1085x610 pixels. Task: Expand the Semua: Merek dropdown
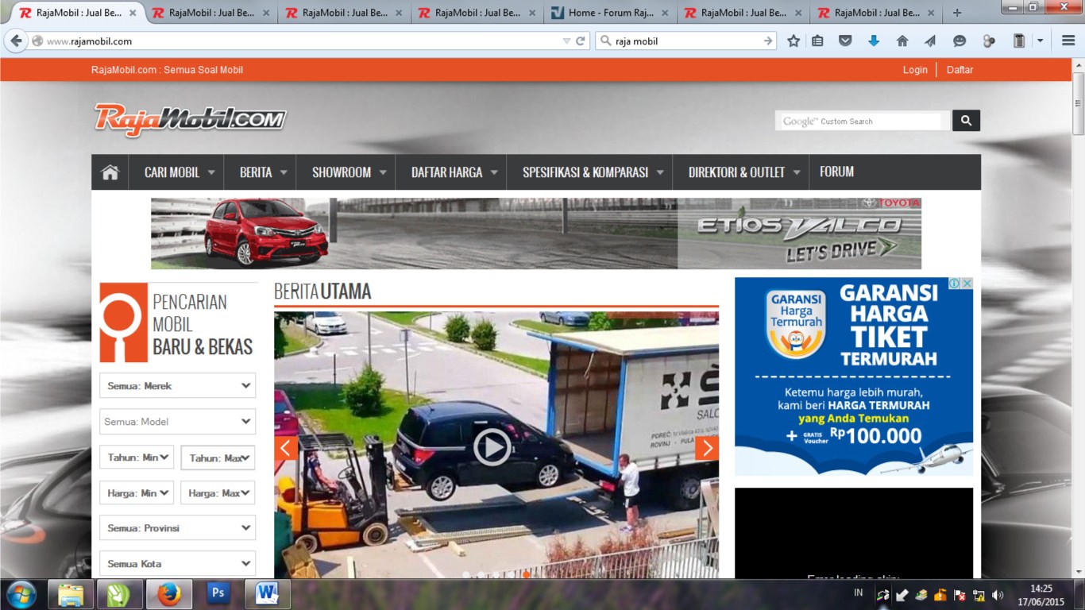tap(178, 386)
